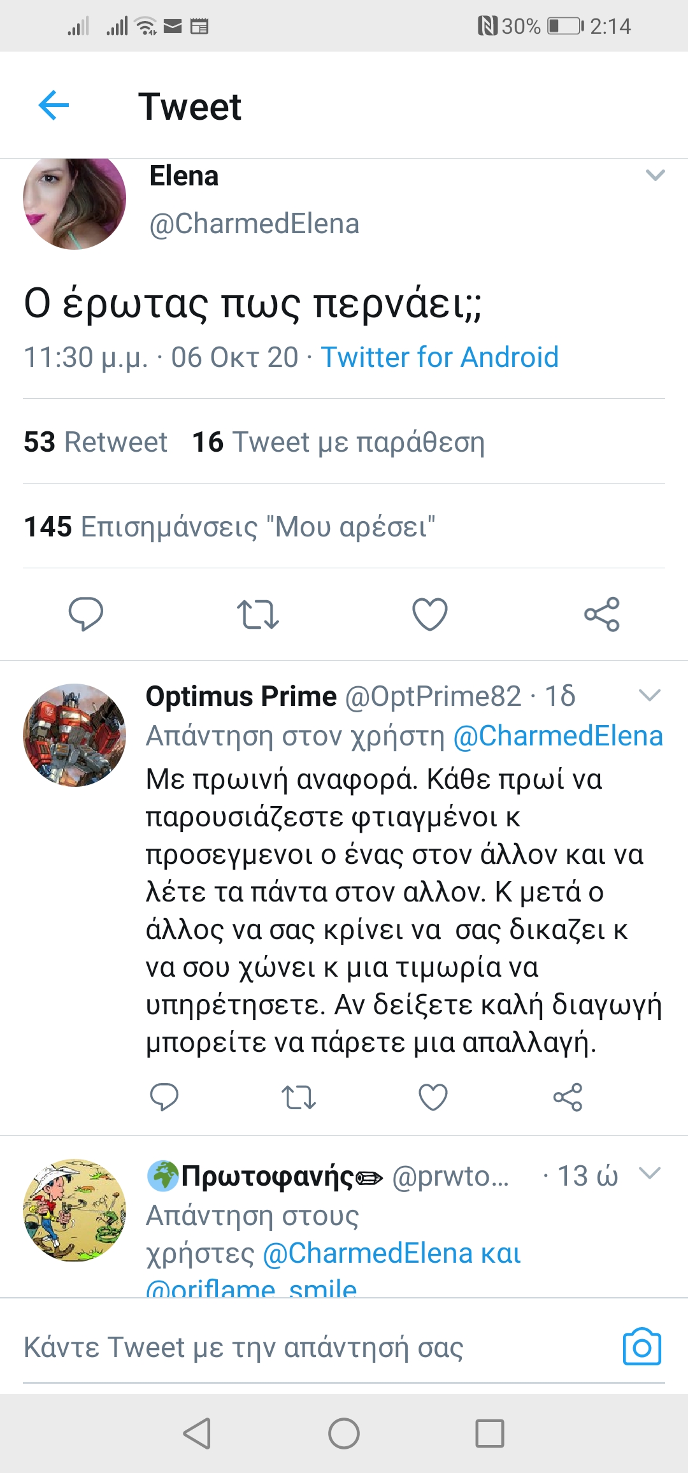
Task: Retweet Elena's main tweet
Action: [x=257, y=614]
